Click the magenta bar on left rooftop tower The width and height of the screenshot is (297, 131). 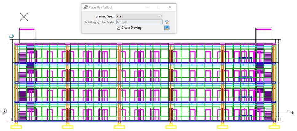click(27, 29)
